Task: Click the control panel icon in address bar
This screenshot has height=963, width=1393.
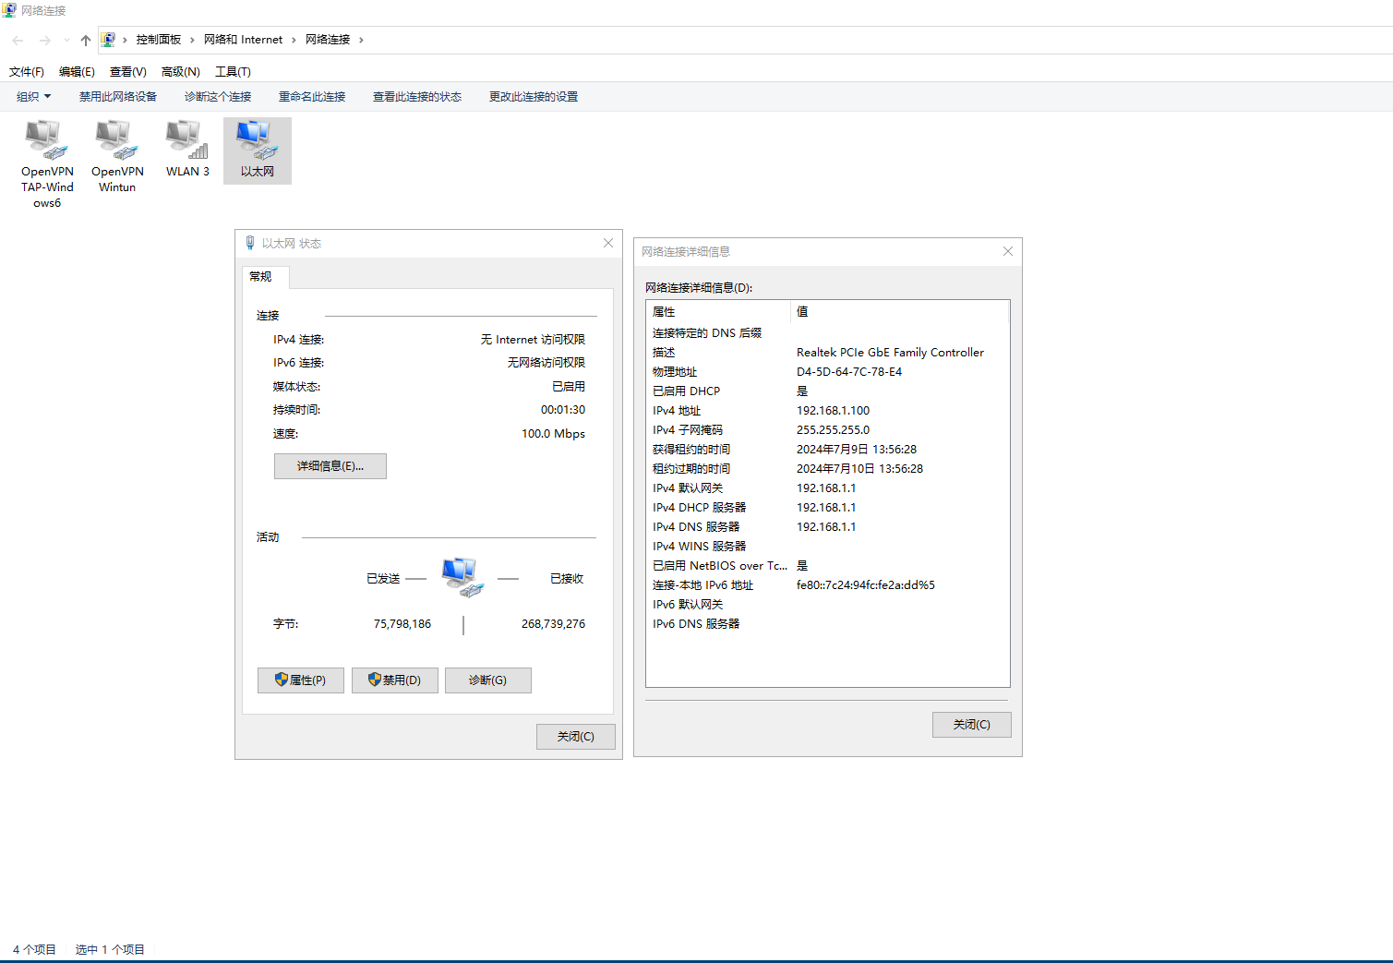Action: click(108, 40)
